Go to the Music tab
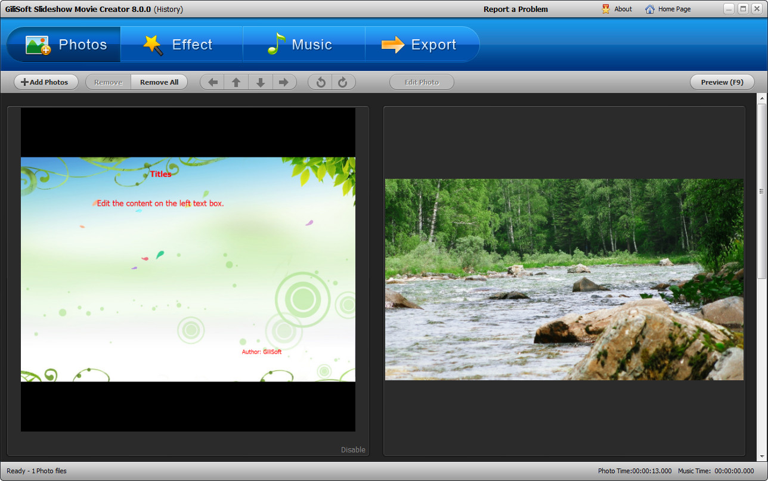 tap(304, 45)
